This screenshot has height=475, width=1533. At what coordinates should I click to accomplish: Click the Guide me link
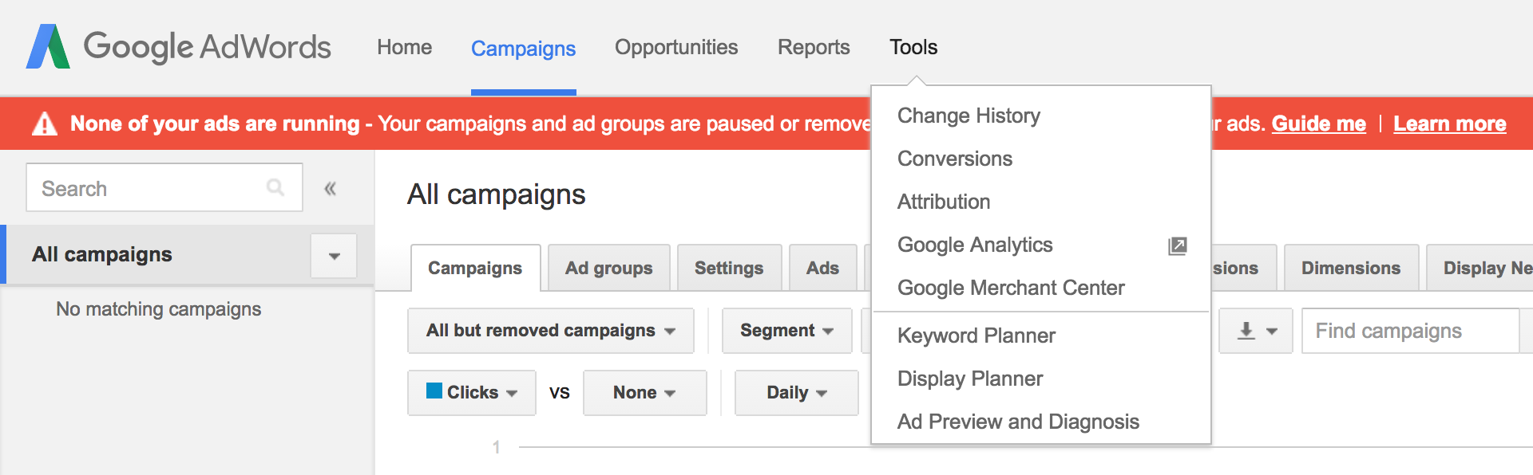point(1319,124)
